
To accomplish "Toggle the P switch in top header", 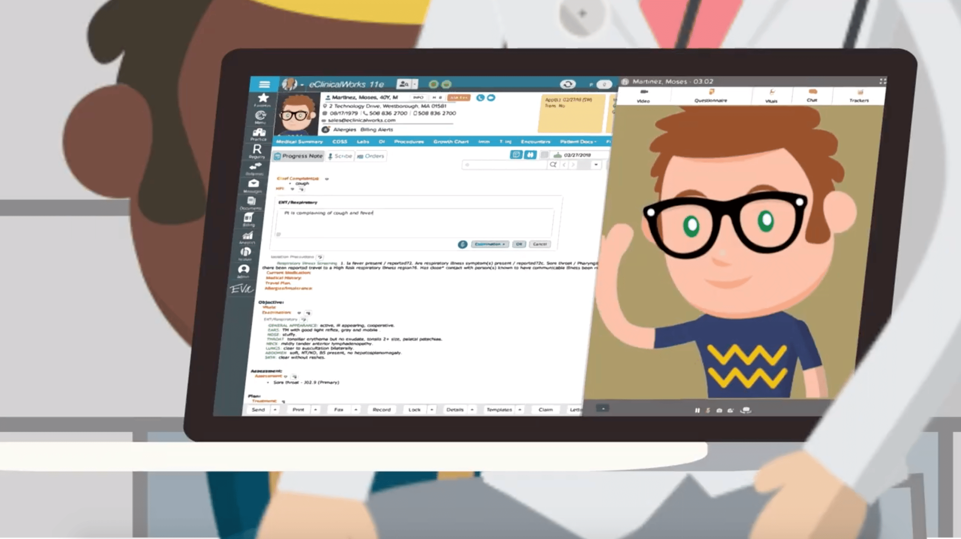I will [604, 84].
